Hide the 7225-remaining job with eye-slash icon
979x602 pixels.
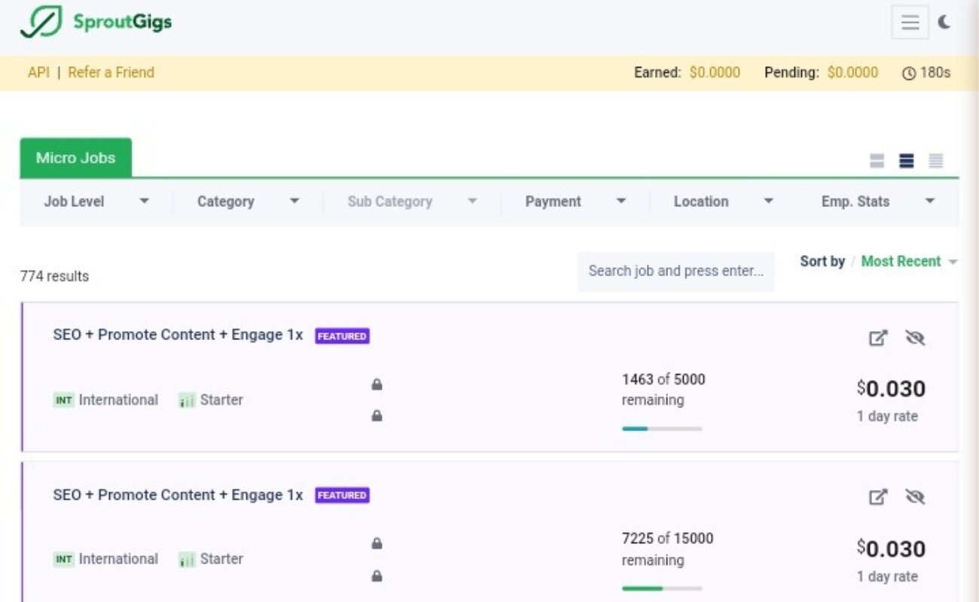pos(915,497)
